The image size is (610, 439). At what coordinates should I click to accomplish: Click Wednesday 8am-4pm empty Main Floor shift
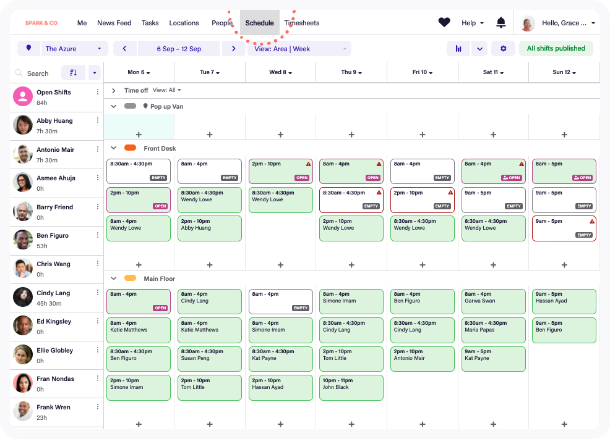coord(280,301)
